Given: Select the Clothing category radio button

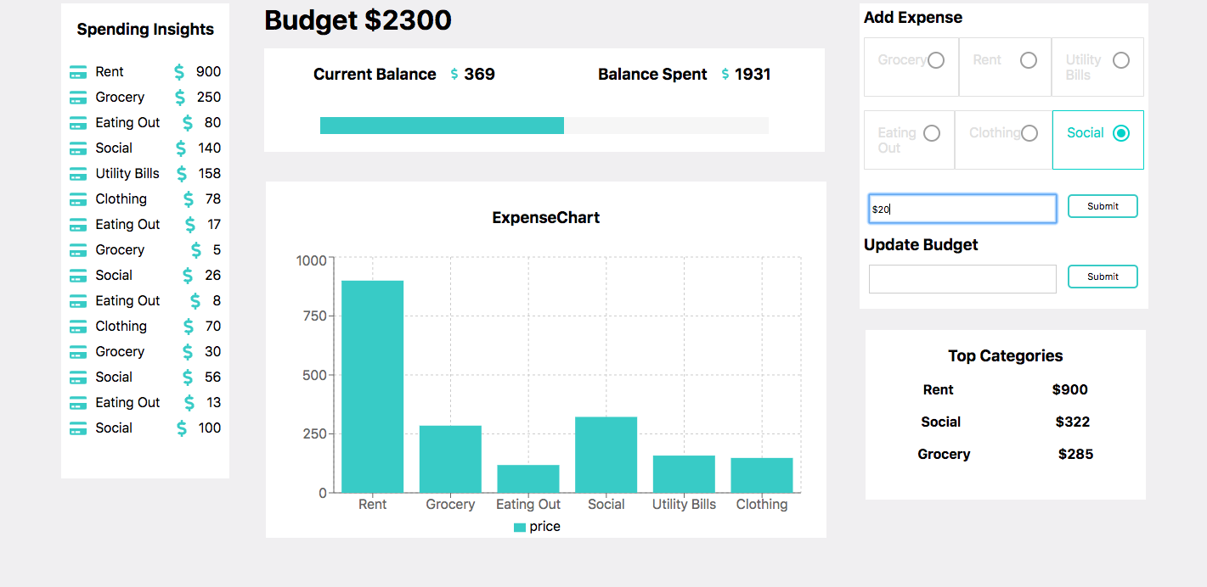Looking at the screenshot, I should click(x=1029, y=132).
